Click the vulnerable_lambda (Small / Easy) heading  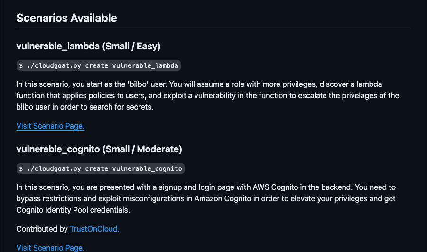click(x=88, y=47)
